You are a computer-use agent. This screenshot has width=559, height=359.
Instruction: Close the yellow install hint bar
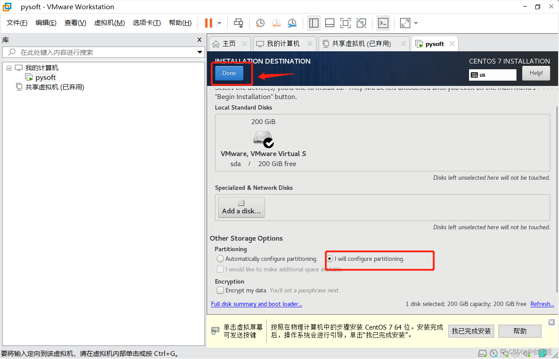point(552,322)
